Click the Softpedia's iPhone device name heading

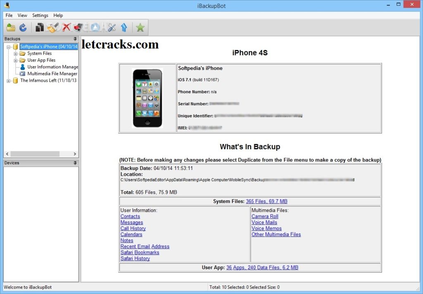pyautogui.click(x=200, y=68)
